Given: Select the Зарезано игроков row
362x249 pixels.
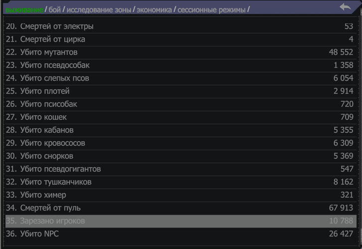Looking at the screenshot, I should tap(181, 221).
